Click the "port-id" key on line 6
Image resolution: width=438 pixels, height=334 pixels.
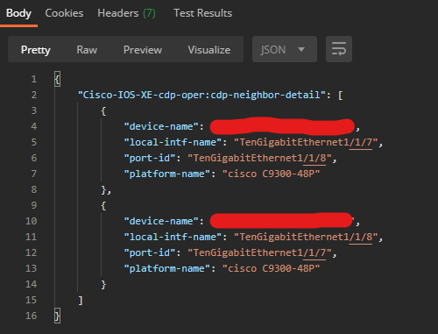(150, 158)
